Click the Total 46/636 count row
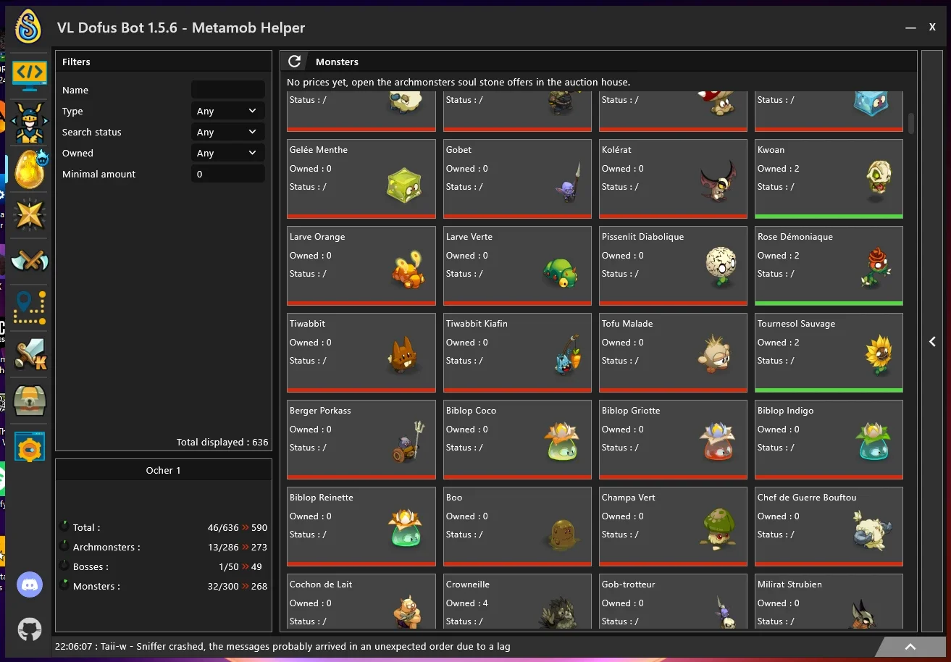The width and height of the screenshot is (951, 662). pyautogui.click(x=163, y=527)
